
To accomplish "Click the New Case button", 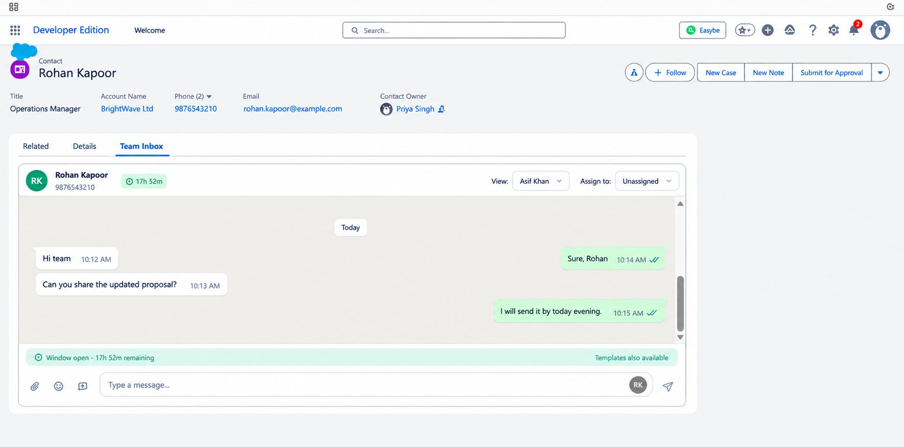I will (x=721, y=72).
